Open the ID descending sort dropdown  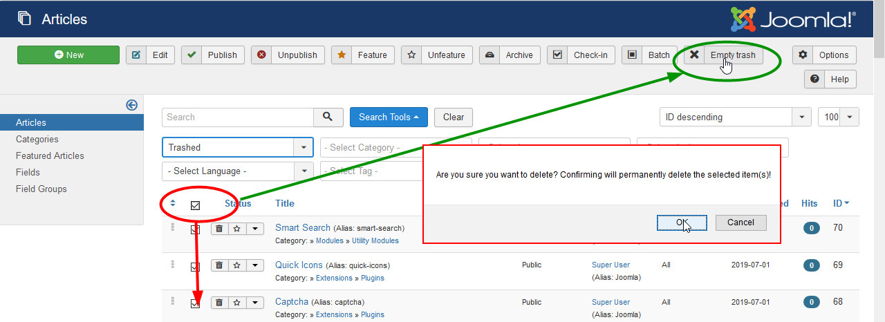[x=735, y=117]
